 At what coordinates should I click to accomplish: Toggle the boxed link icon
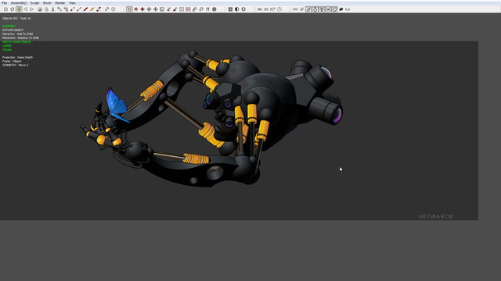(308, 9)
